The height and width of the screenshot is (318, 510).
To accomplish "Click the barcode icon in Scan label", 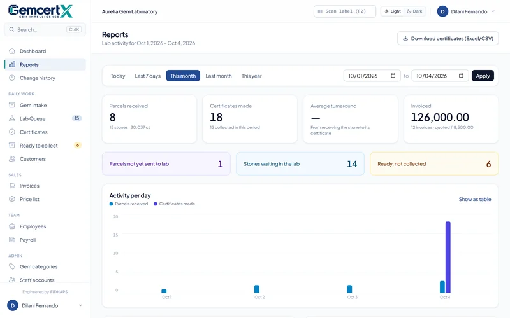I will click(320, 11).
